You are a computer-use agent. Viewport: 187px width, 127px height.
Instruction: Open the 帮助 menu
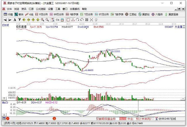click(84, 9)
